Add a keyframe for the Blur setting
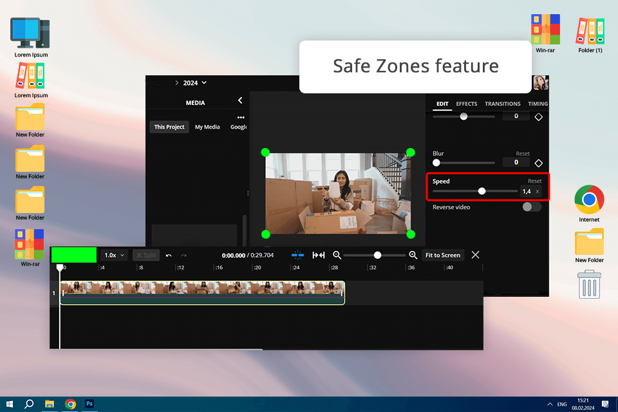The image size is (618, 412). 538,163
